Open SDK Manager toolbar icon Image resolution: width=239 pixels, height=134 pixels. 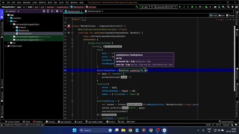tap(223, 7)
